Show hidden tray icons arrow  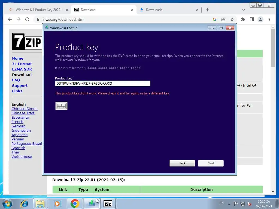(229, 204)
